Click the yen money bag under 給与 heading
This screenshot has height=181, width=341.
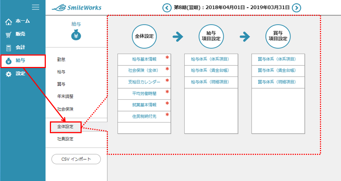coord(76,35)
